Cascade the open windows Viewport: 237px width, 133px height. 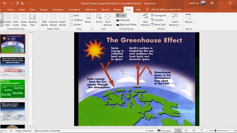tap(157, 20)
